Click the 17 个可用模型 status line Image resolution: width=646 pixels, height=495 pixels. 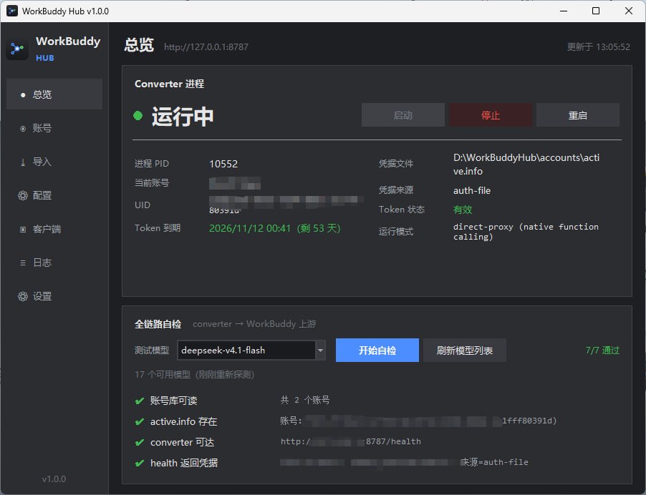[x=194, y=374]
